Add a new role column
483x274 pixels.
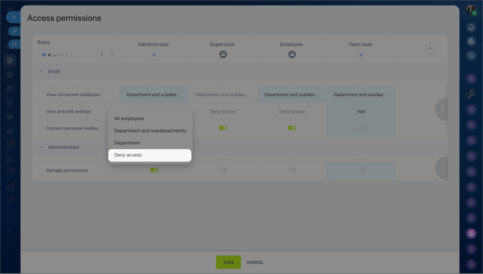[x=430, y=48]
